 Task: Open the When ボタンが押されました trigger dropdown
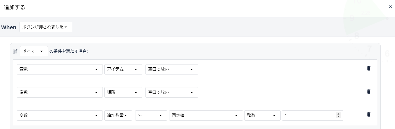click(46, 27)
